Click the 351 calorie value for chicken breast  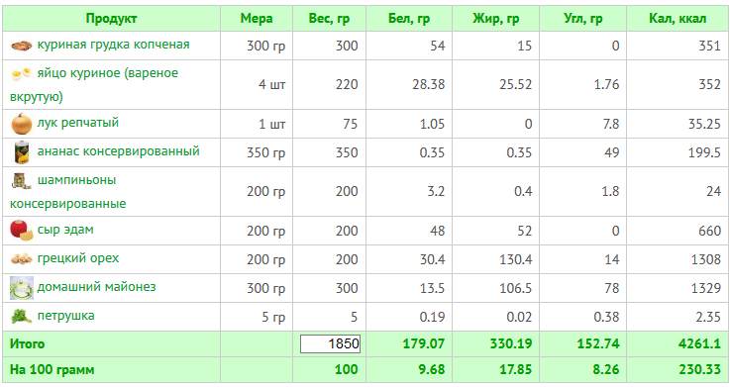[x=709, y=47]
